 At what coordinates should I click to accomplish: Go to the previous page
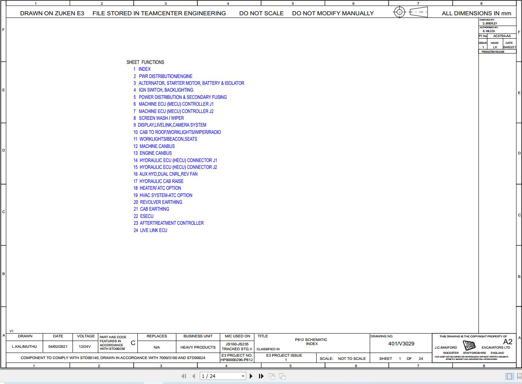click(194, 376)
